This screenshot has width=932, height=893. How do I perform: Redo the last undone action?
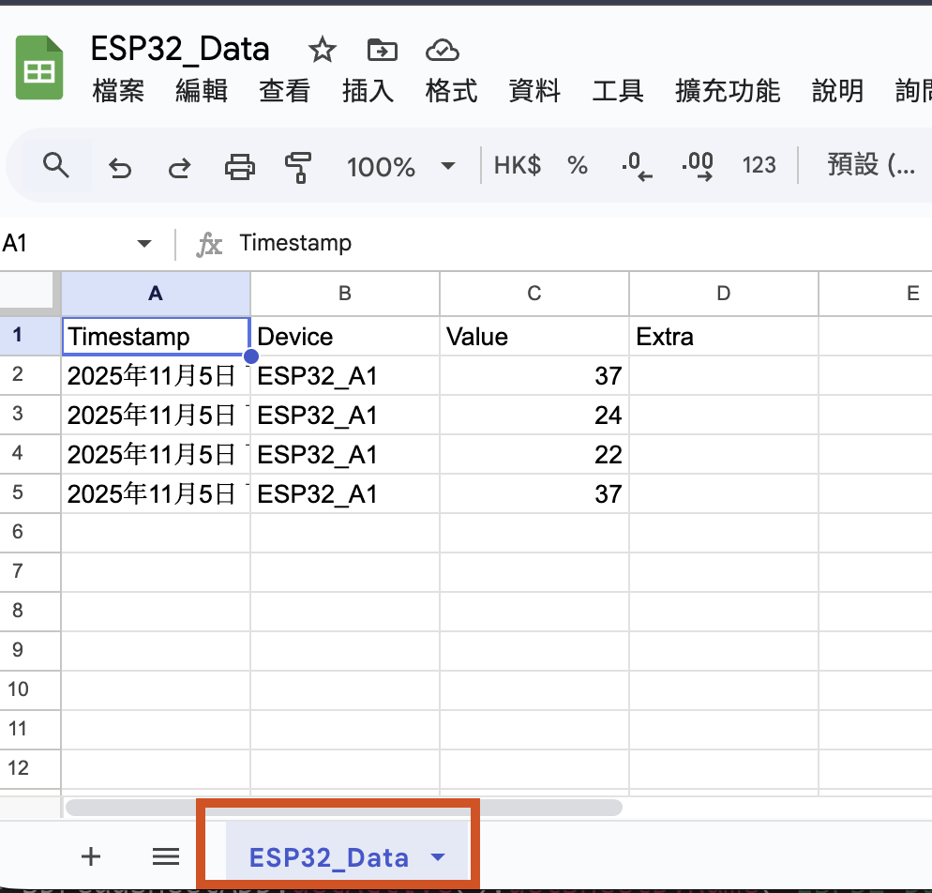179,167
